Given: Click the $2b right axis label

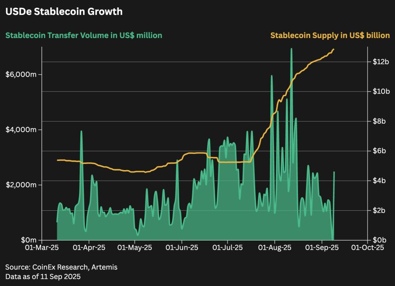Looking at the screenshot, I should tap(379, 210).
